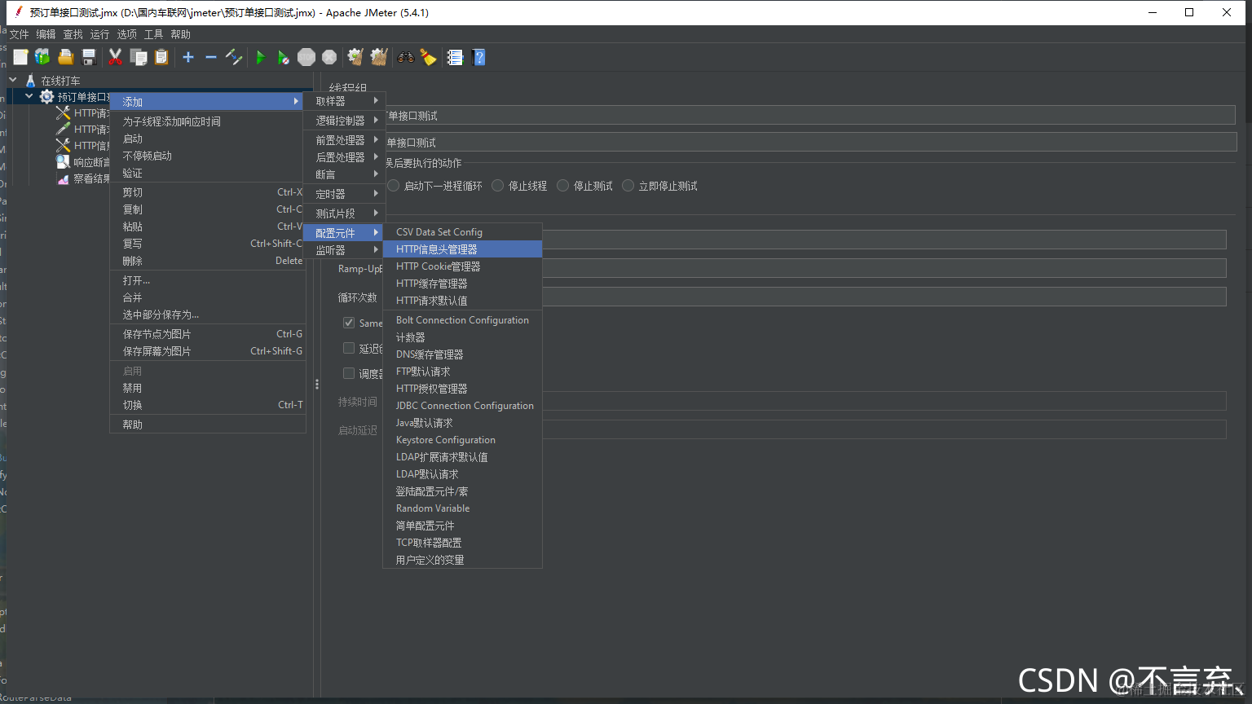Viewport: 1252px width, 704px height.
Task: Choose Random Variable entry
Action: point(462,508)
